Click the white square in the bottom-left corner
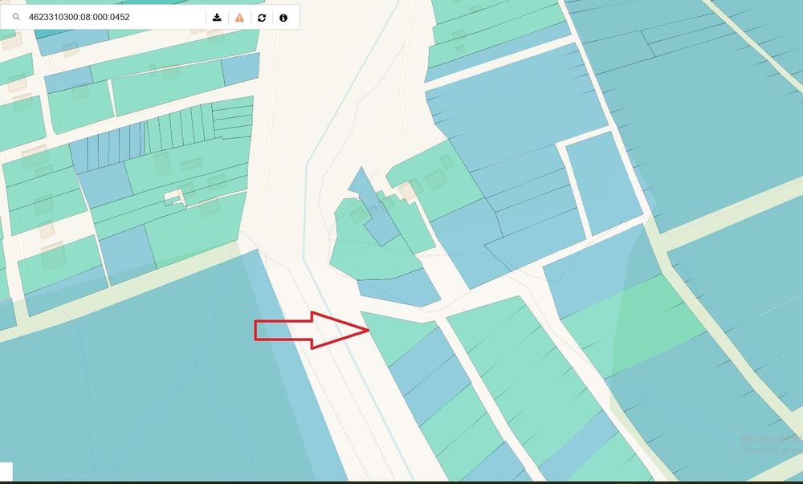The height and width of the screenshot is (484, 803). tap(6, 472)
